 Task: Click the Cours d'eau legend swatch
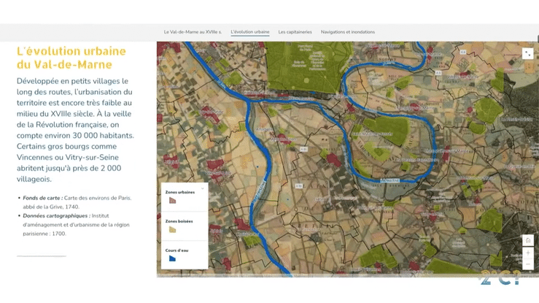pyautogui.click(x=173, y=258)
